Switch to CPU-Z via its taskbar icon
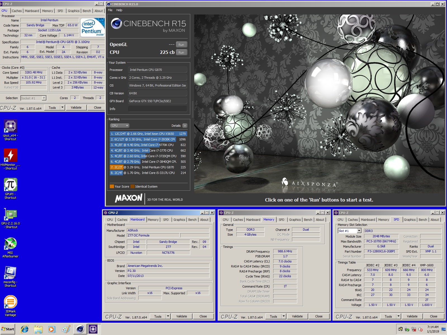This screenshot has height=335, width=447. point(93,329)
